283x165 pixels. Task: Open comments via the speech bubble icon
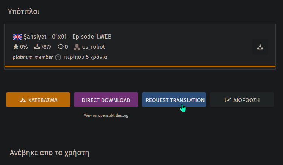pos(60,47)
